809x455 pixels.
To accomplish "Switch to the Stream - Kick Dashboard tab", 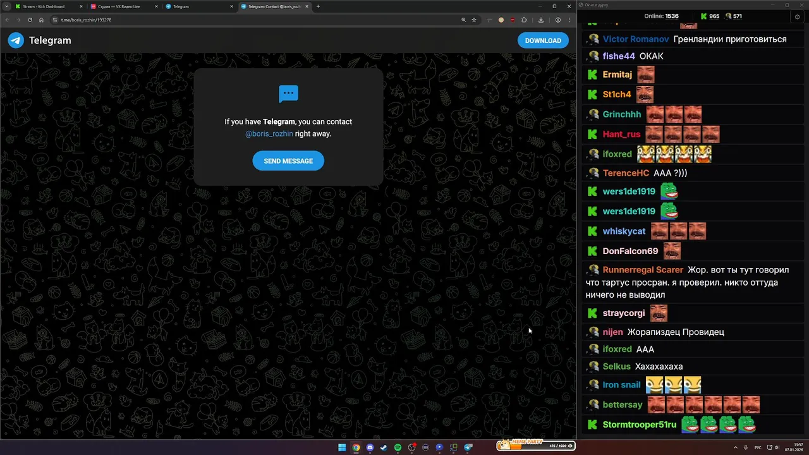I will [47, 6].
